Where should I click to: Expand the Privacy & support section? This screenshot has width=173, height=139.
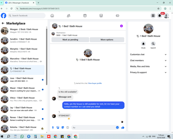(148, 72)
